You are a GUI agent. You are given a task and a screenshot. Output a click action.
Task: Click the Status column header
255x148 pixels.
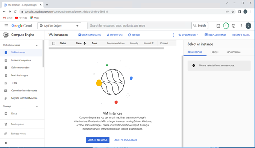(63, 44)
